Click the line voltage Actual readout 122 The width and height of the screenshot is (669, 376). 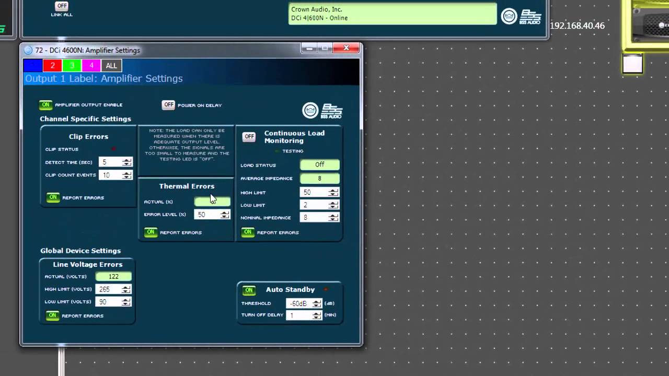[113, 276]
